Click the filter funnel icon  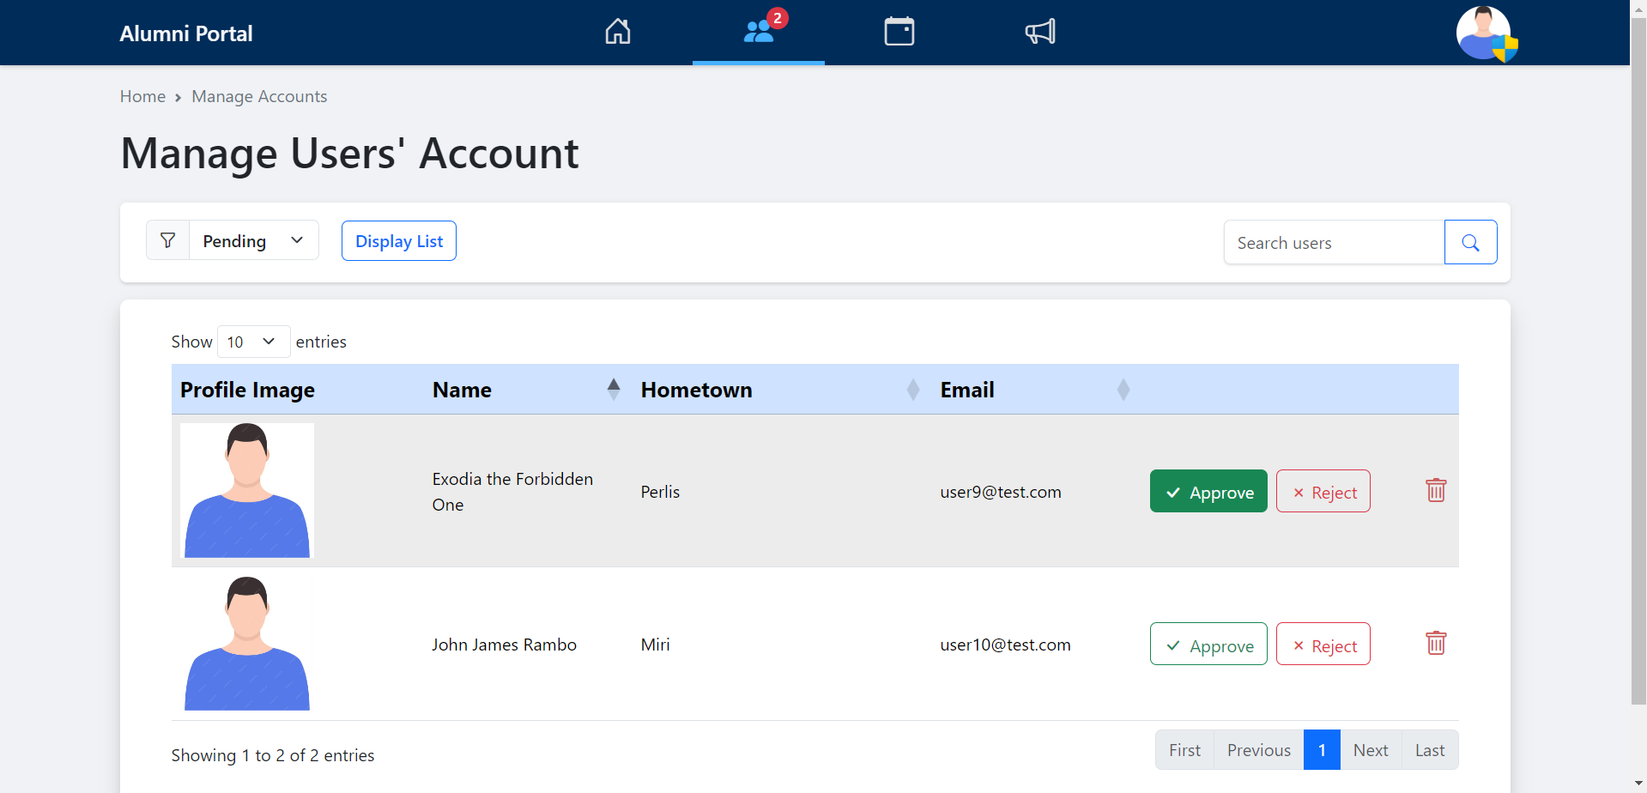point(168,240)
